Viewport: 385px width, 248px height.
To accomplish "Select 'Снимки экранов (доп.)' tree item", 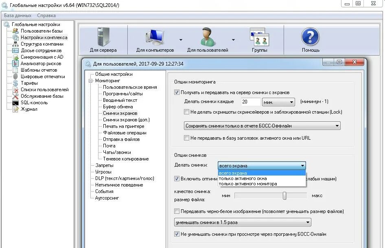I will [x=126, y=120].
